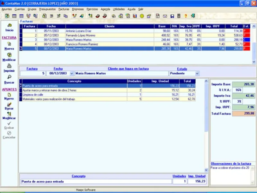
Task: Click red Est. cell of invoice 4
Action: pos(246,44)
